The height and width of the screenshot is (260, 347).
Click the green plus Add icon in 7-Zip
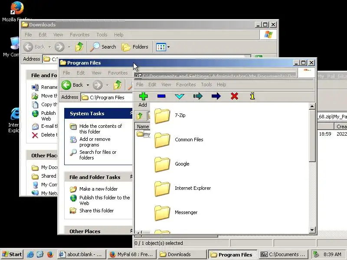click(x=143, y=96)
